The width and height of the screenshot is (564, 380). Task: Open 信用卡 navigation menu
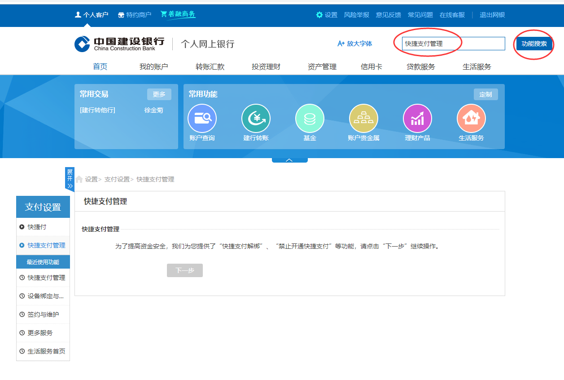click(372, 66)
